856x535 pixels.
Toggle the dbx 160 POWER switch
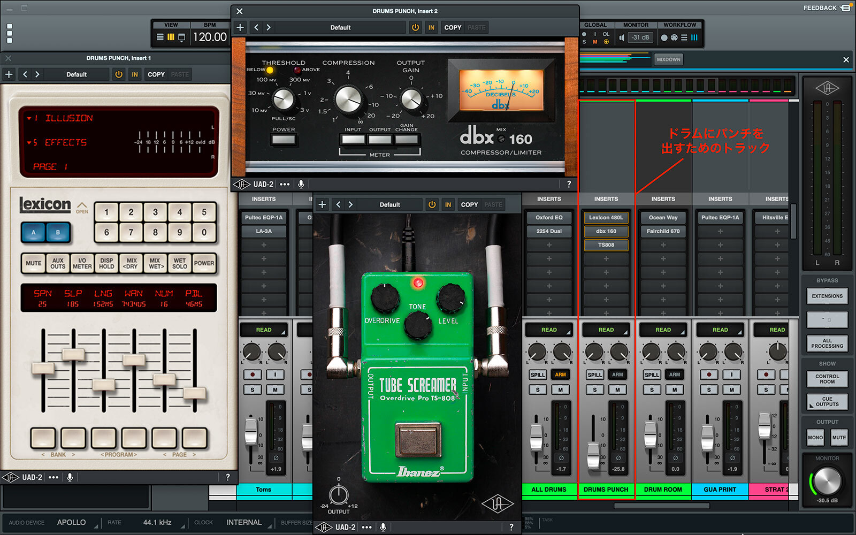pyautogui.click(x=284, y=140)
